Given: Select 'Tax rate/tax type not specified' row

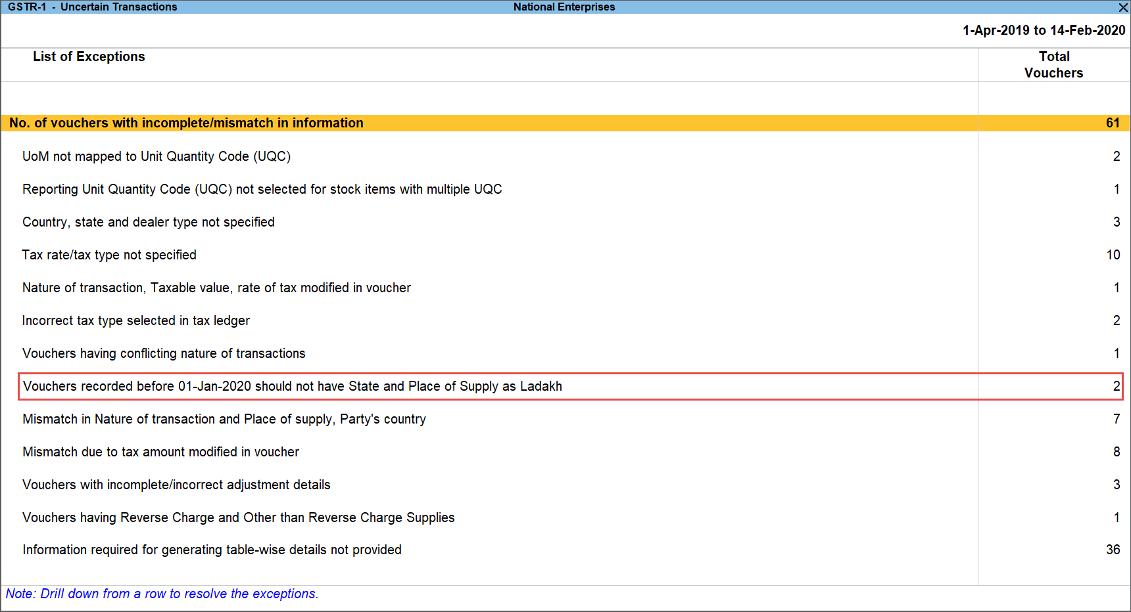Looking at the screenshot, I should 565,255.
